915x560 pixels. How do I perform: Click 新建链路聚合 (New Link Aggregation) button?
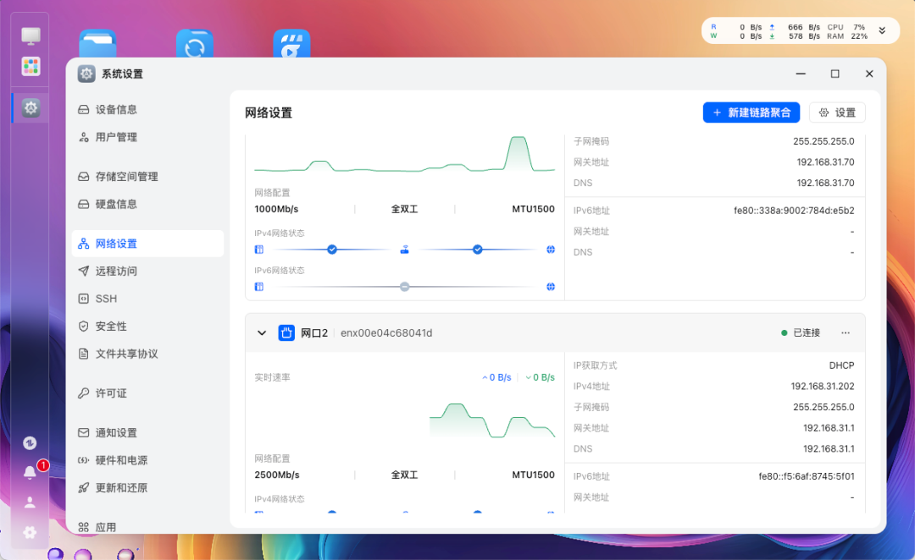point(751,112)
